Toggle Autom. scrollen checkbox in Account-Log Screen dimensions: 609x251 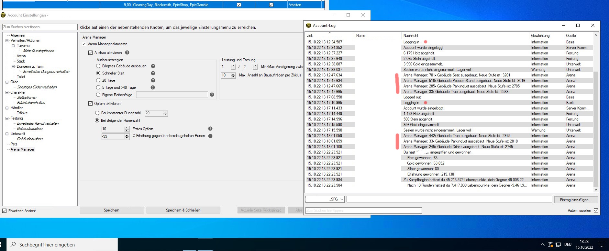click(596, 211)
